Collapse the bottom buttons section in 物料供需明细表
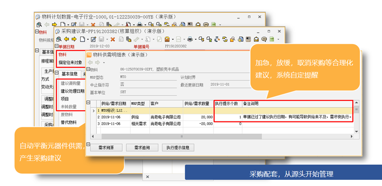This screenshot has width=382, height=186. tap(88, 144)
